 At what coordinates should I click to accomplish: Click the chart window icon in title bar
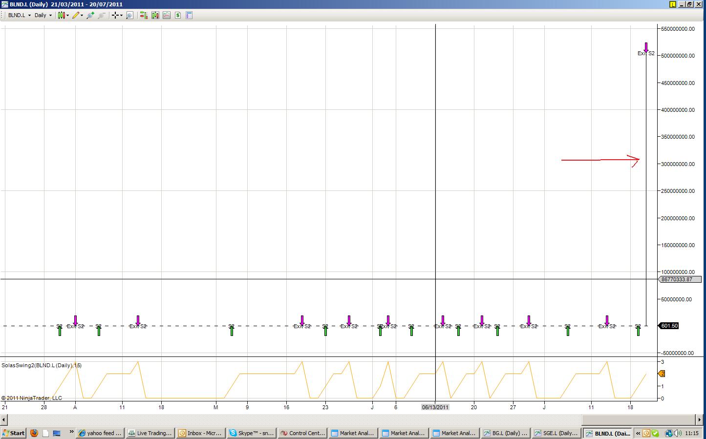[5, 4]
